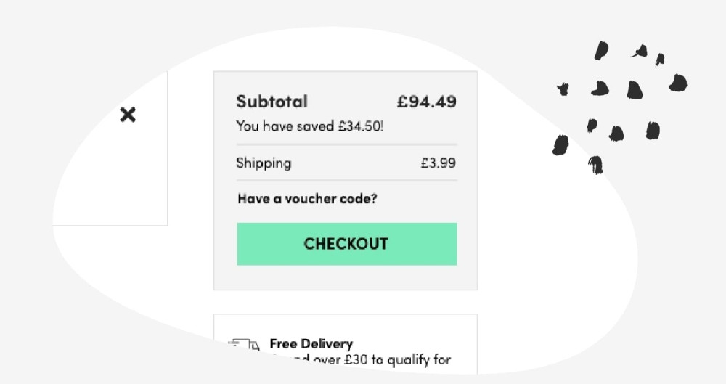Click the Free Delivery heading
The image size is (726, 384).
point(311,343)
